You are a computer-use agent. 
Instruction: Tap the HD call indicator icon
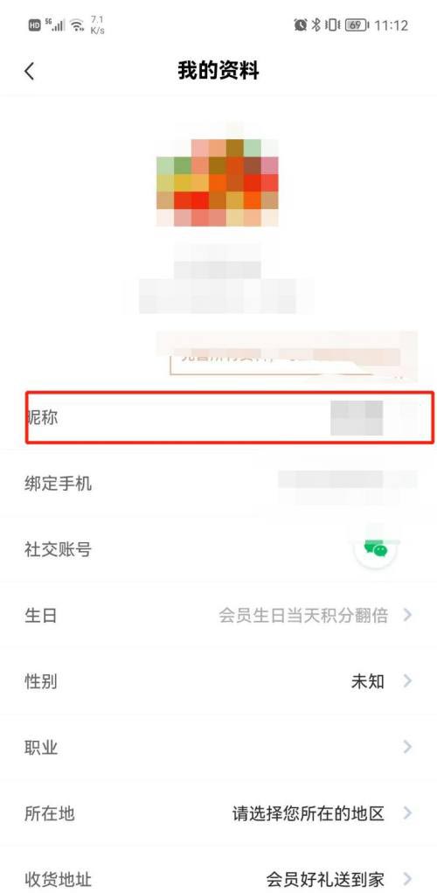click(35, 25)
